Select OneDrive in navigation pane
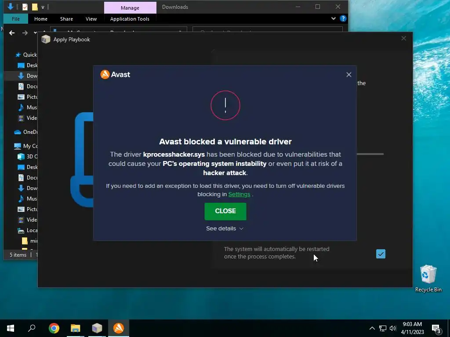This screenshot has width=450, height=337. point(26,132)
